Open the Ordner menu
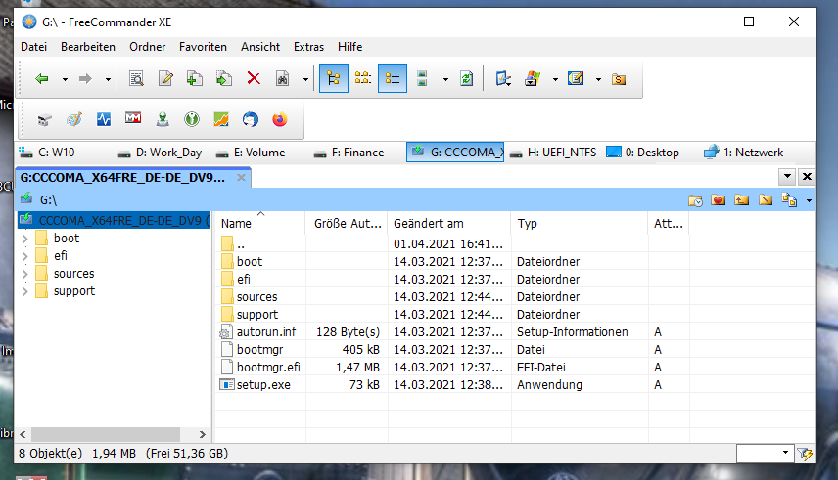Viewport: 838px width, 480px height. tap(148, 47)
